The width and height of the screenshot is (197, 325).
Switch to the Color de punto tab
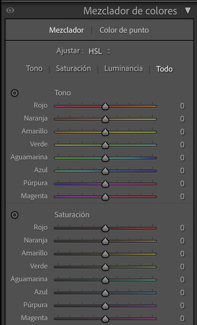coord(124,30)
